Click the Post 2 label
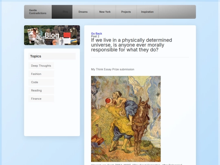 pyautogui.click(x=95, y=36)
